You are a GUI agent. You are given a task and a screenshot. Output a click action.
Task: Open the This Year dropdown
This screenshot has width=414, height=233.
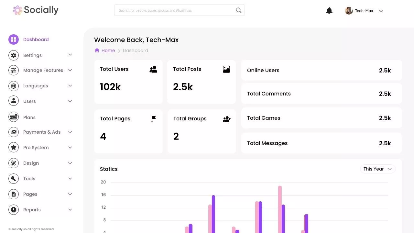[x=377, y=169]
